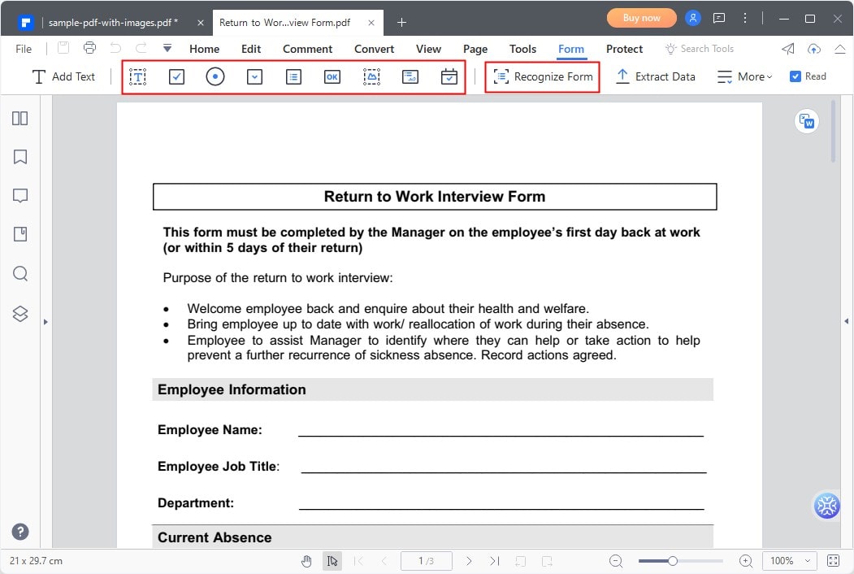
Task: Click the zoom slider handle
Action: click(673, 561)
